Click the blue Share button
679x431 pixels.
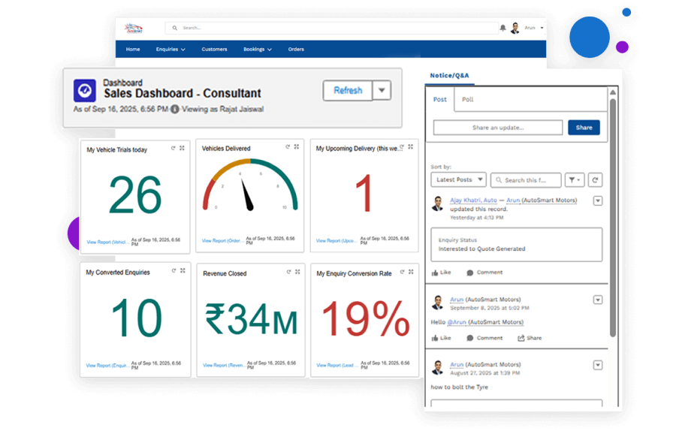pyautogui.click(x=584, y=128)
